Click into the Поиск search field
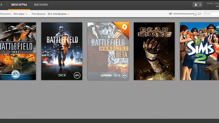 coord(211,14)
